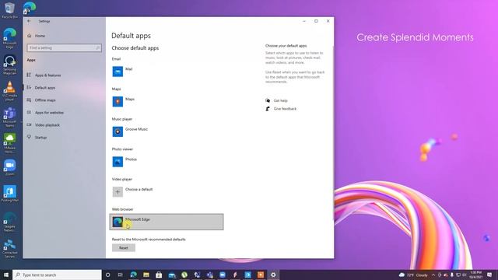Open Startup apps settings
The height and width of the screenshot is (280, 498).
40,138
